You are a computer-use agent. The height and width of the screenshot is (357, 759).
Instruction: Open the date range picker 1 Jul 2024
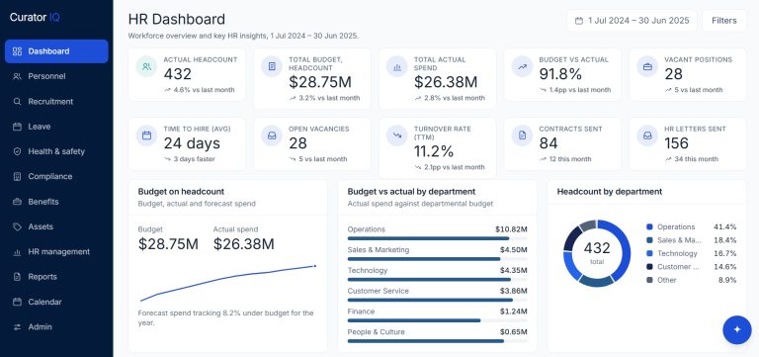(x=632, y=21)
